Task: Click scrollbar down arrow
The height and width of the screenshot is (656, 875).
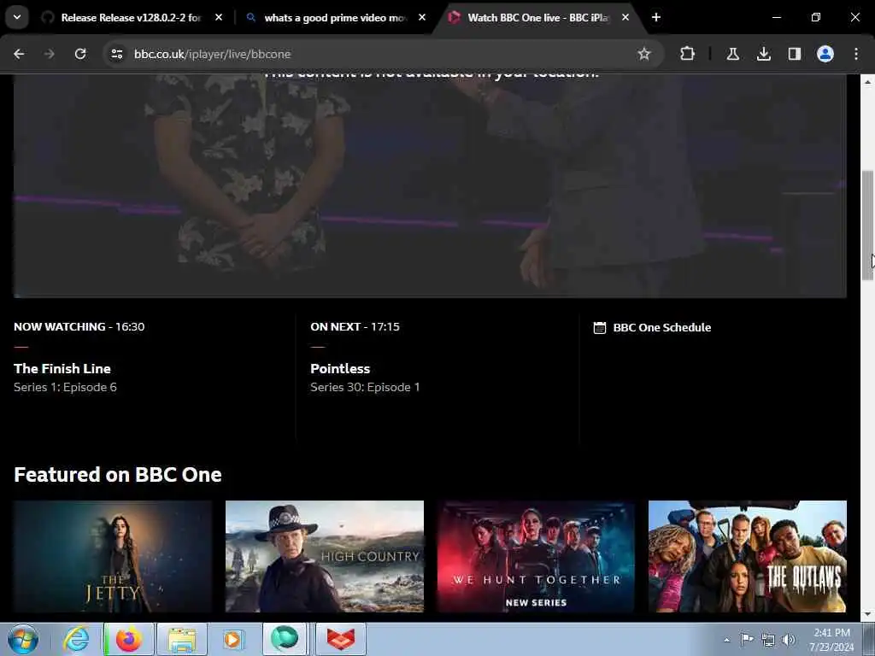Action: point(868,614)
